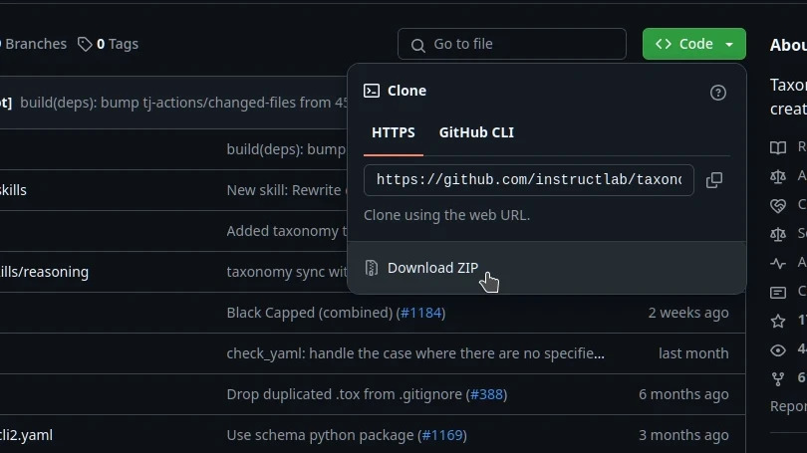Click the Readme book icon in About sidebar
807x453 pixels.
[x=778, y=147]
